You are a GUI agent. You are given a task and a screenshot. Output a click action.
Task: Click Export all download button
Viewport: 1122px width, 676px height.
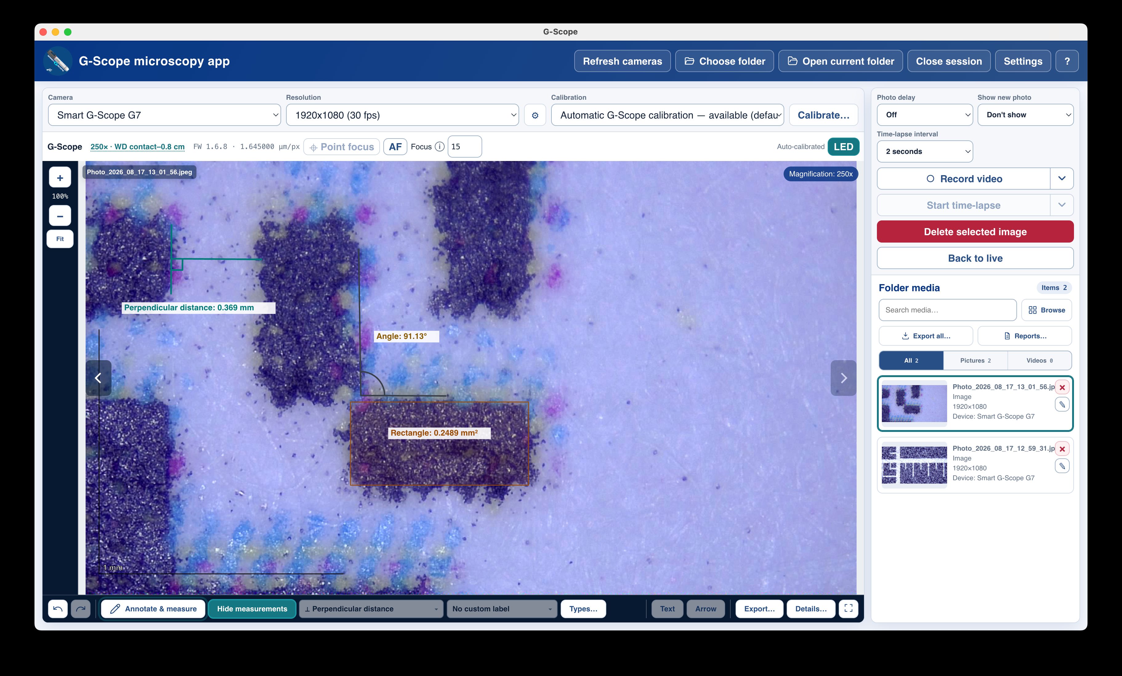coord(926,336)
